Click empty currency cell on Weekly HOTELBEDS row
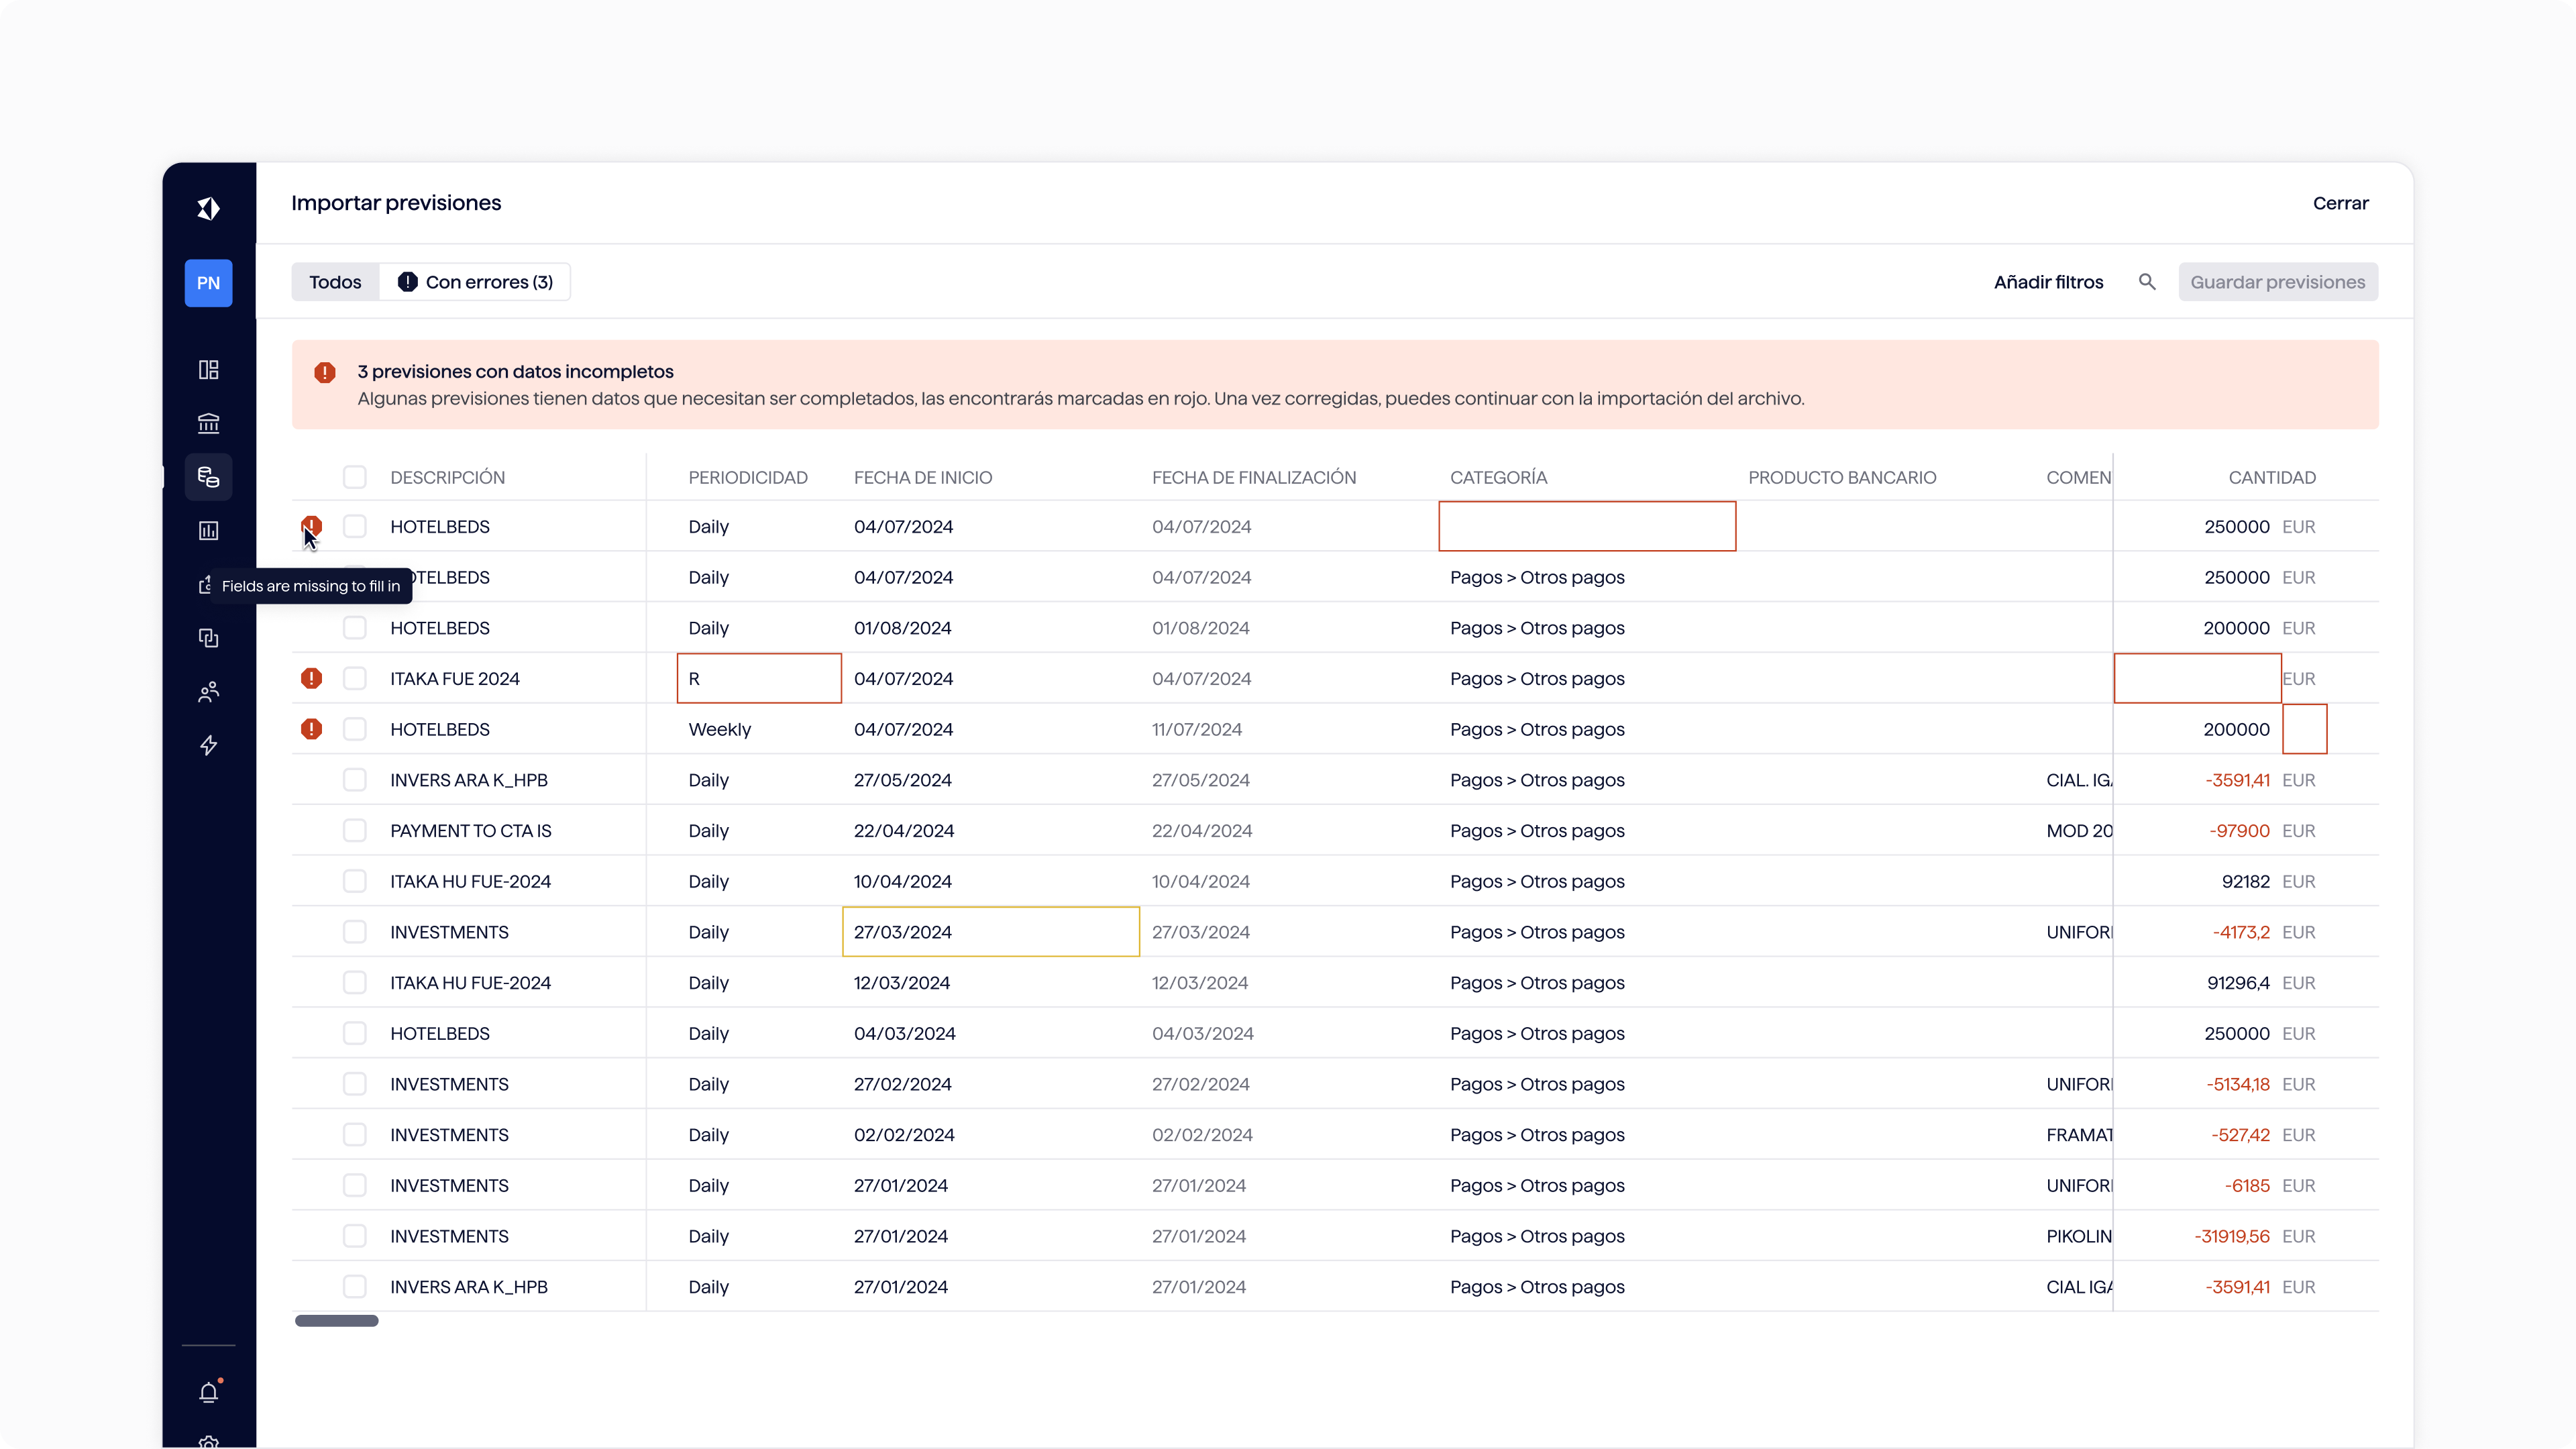Viewport: 2576px width, 1449px height. tap(2304, 729)
